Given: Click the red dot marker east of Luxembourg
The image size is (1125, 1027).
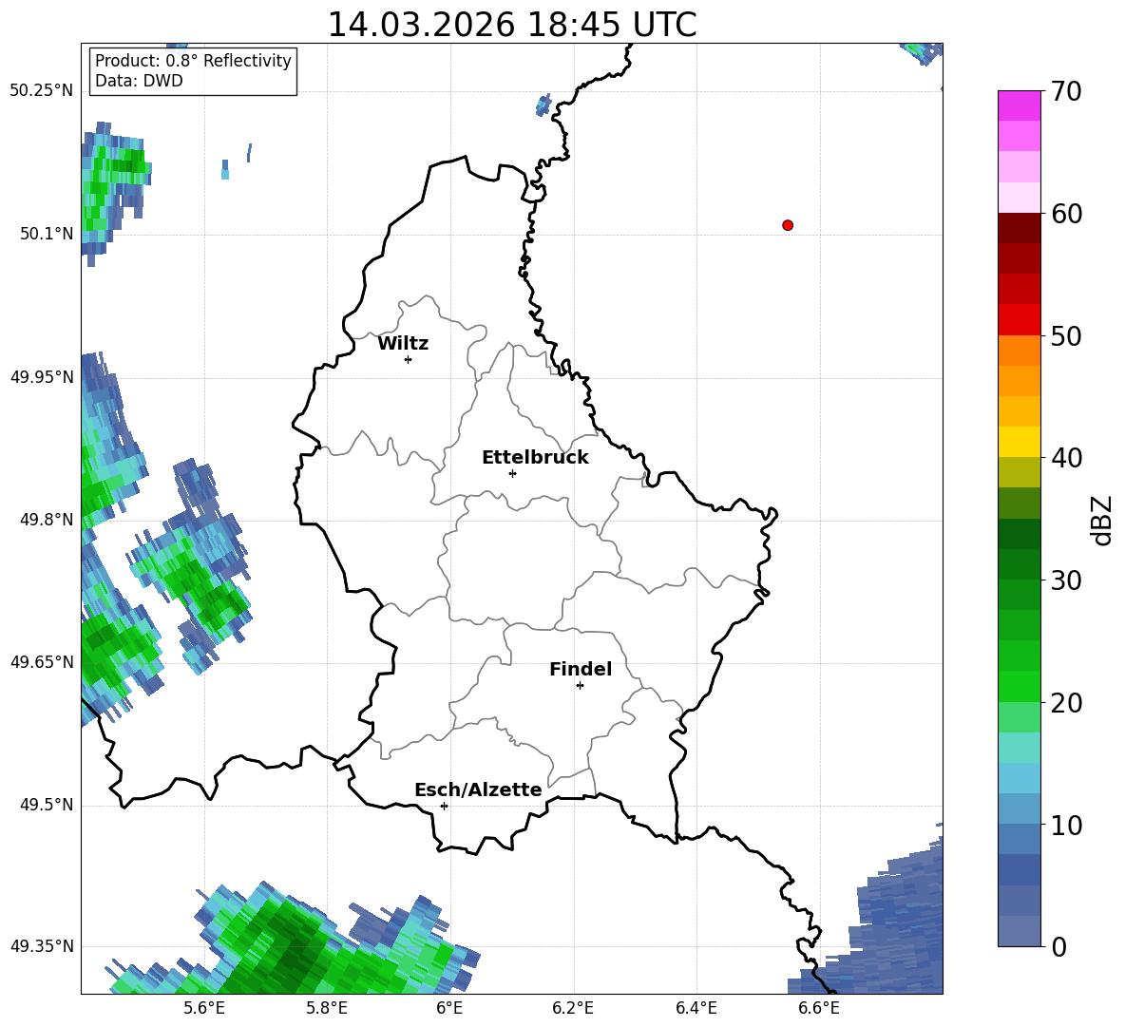Looking at the screenshot, I should [x=788, y=225].
